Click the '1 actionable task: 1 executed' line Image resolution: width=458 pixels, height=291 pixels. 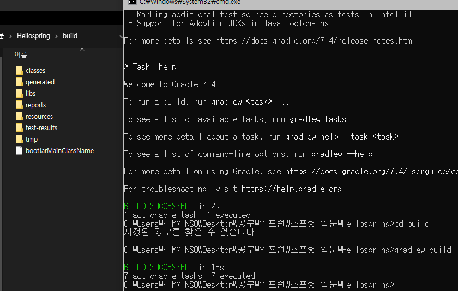coord(187,215)
